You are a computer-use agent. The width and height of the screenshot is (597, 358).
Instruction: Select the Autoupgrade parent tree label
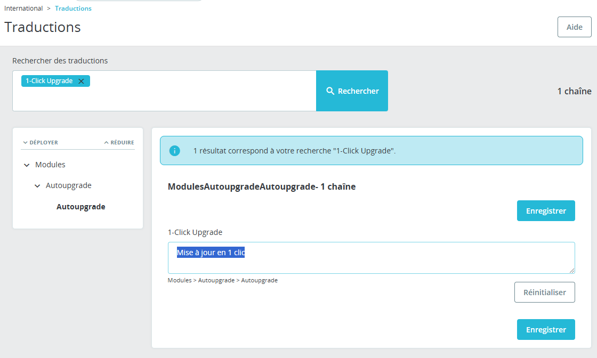69,185
